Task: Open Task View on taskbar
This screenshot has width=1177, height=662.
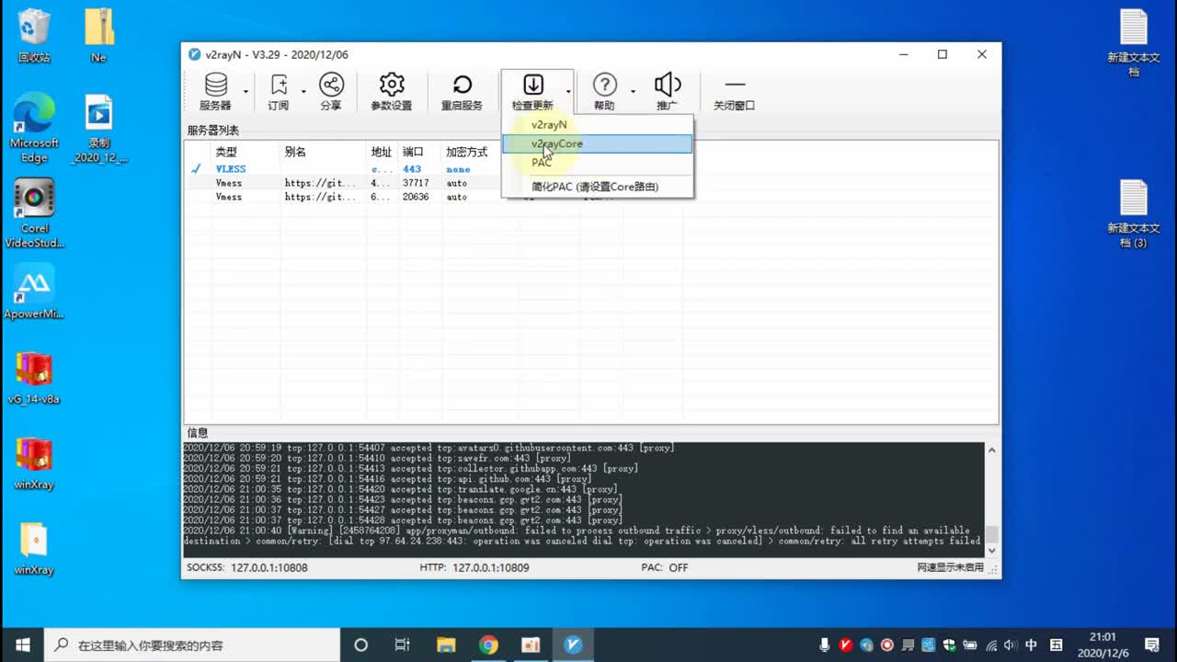Action: pos(402,645)
